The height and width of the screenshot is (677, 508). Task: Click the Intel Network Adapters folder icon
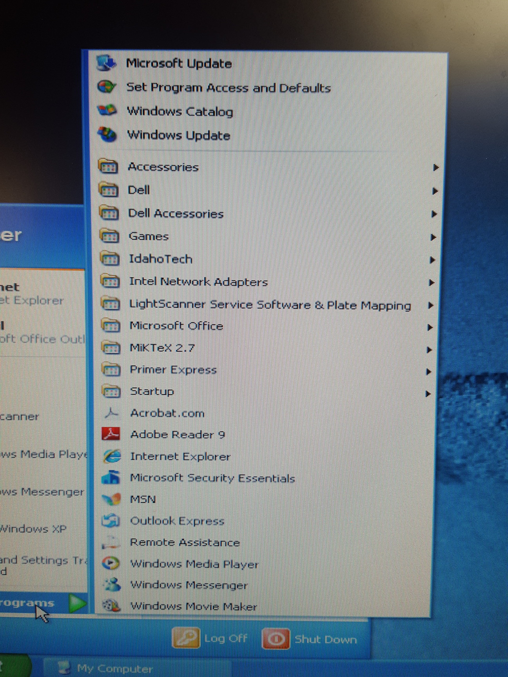110,281
